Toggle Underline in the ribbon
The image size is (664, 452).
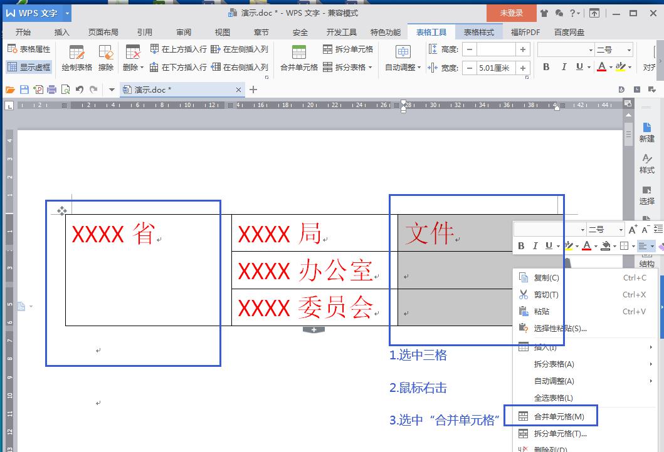[579, 67]
